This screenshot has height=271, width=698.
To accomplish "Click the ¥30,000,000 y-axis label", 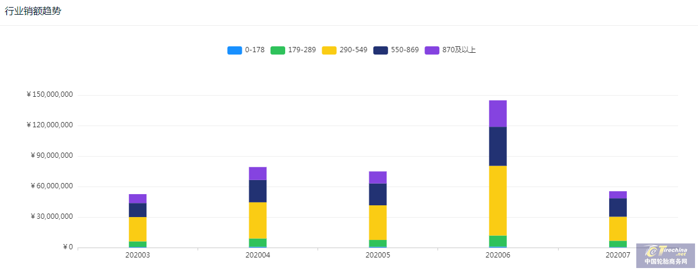I will pos(51,217).
